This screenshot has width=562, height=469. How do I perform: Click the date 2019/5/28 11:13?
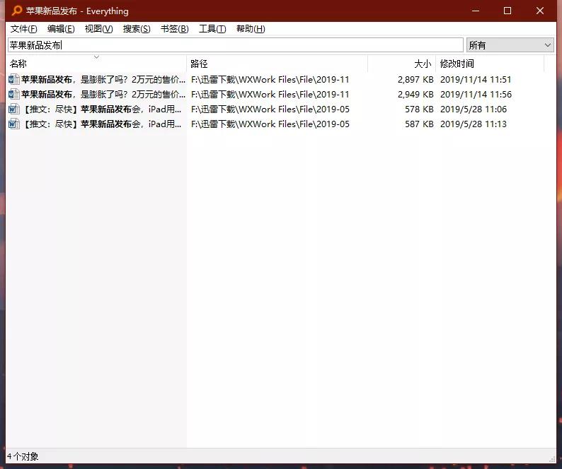(473, 124)
